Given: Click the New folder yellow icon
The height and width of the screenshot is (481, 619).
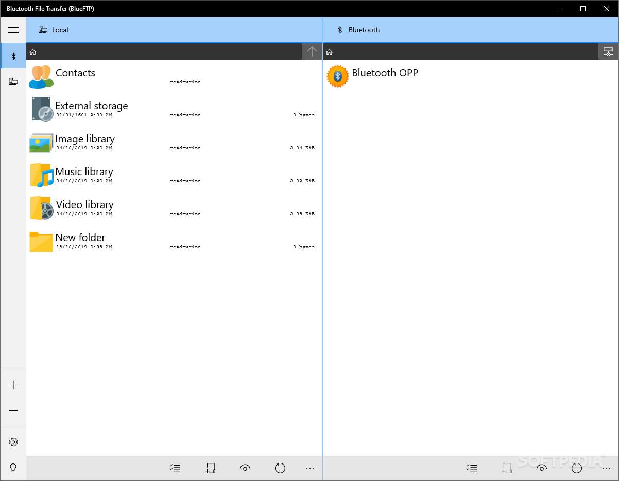Looking at the screenshot, I should (x=41, y=242).
